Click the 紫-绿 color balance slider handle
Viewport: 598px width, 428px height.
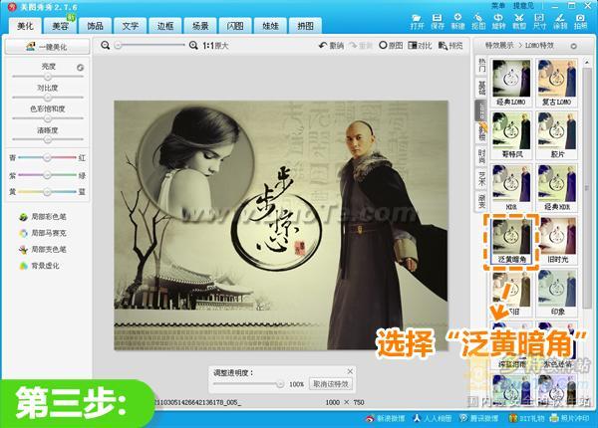click(x=47, y=175)
